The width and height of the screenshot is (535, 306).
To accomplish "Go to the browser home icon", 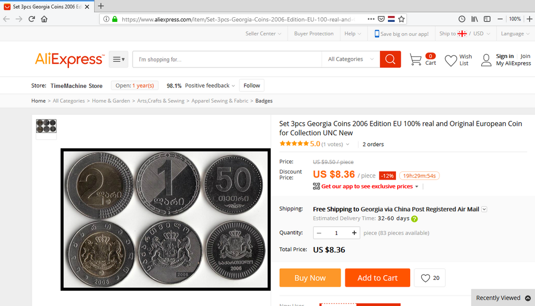I will point(44,19).
